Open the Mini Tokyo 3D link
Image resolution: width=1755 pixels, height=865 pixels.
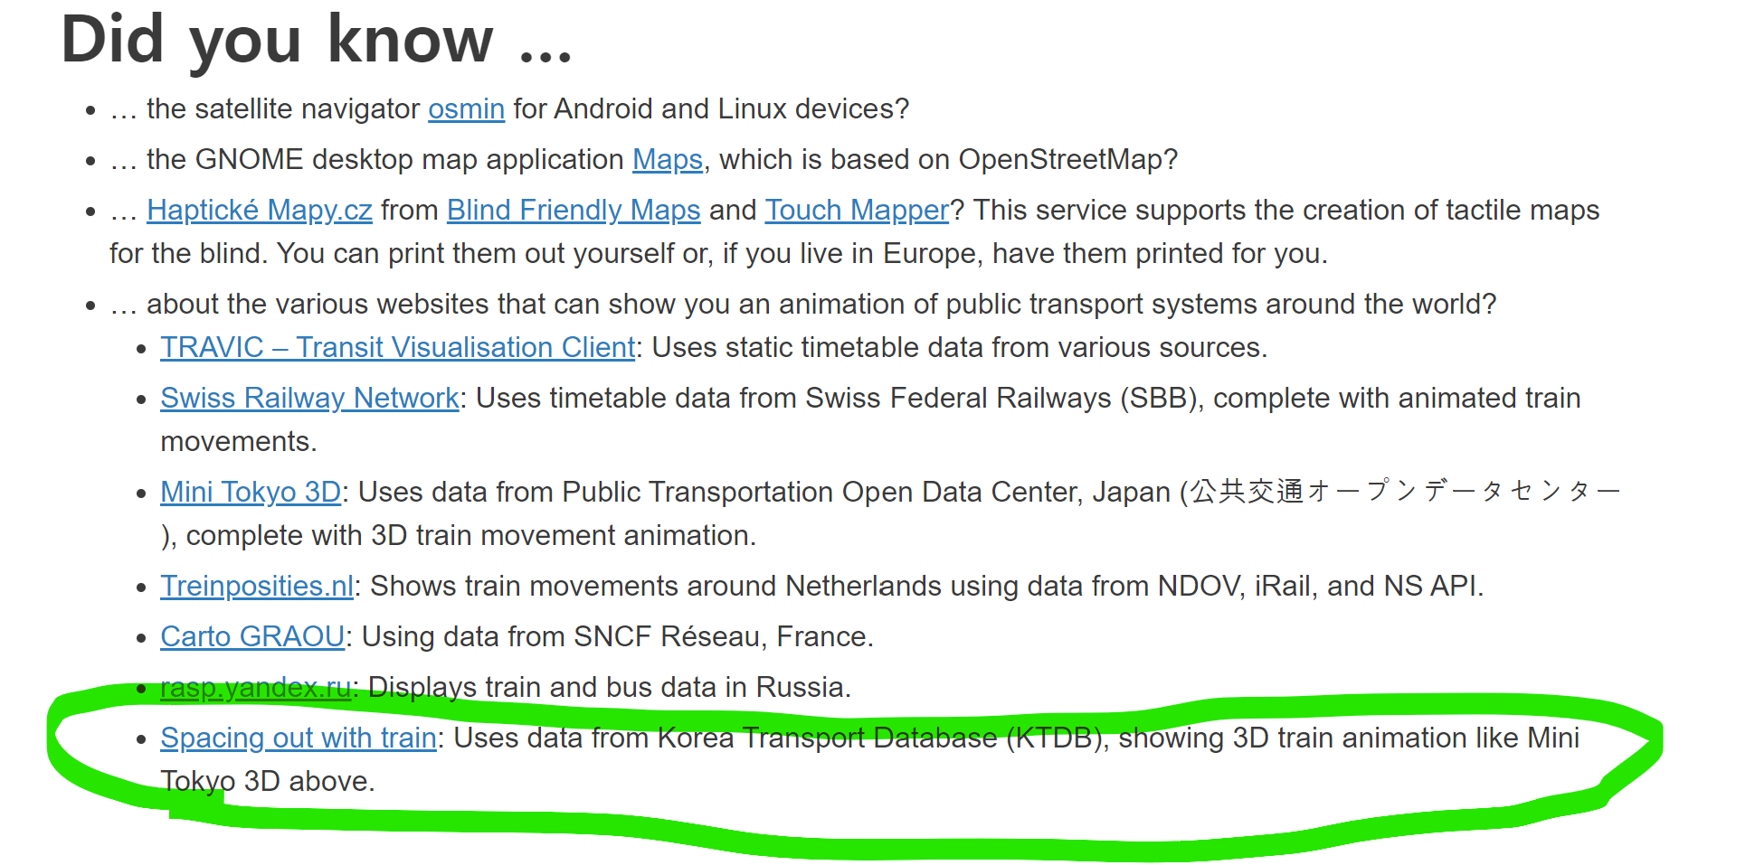click(x=251, y=493)
